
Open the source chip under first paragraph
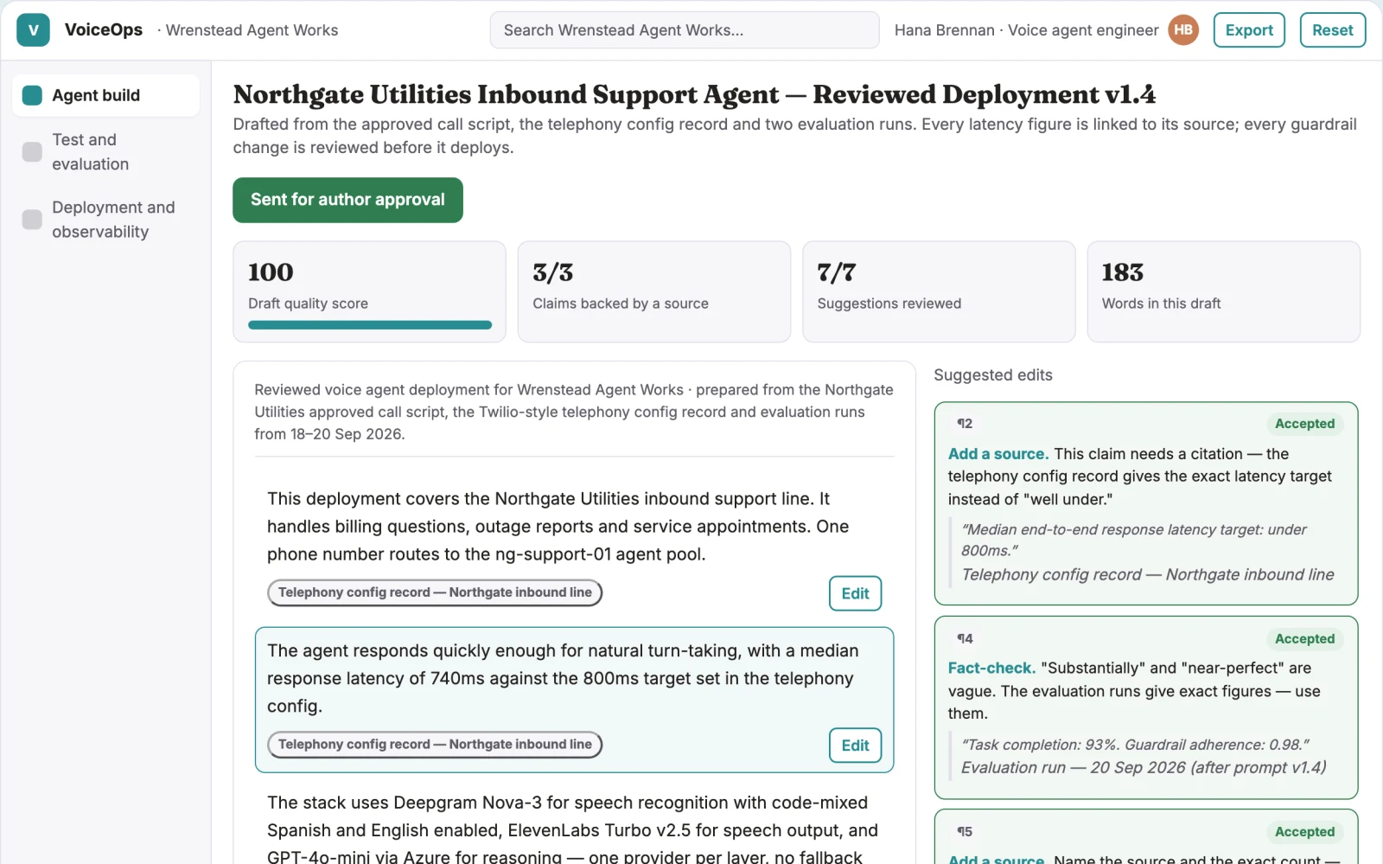(x=435, y=592)
